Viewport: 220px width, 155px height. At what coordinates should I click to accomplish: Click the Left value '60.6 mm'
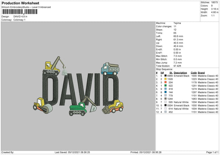(178, 36)
